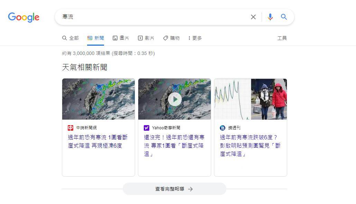Start voice search with microphone icon
Image resolution: width=356 pixels, height=204 pixels.
[270, 17]
